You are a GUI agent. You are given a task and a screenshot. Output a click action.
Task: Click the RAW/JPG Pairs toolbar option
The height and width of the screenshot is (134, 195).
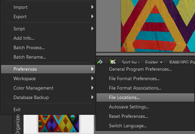pos(182,62)
